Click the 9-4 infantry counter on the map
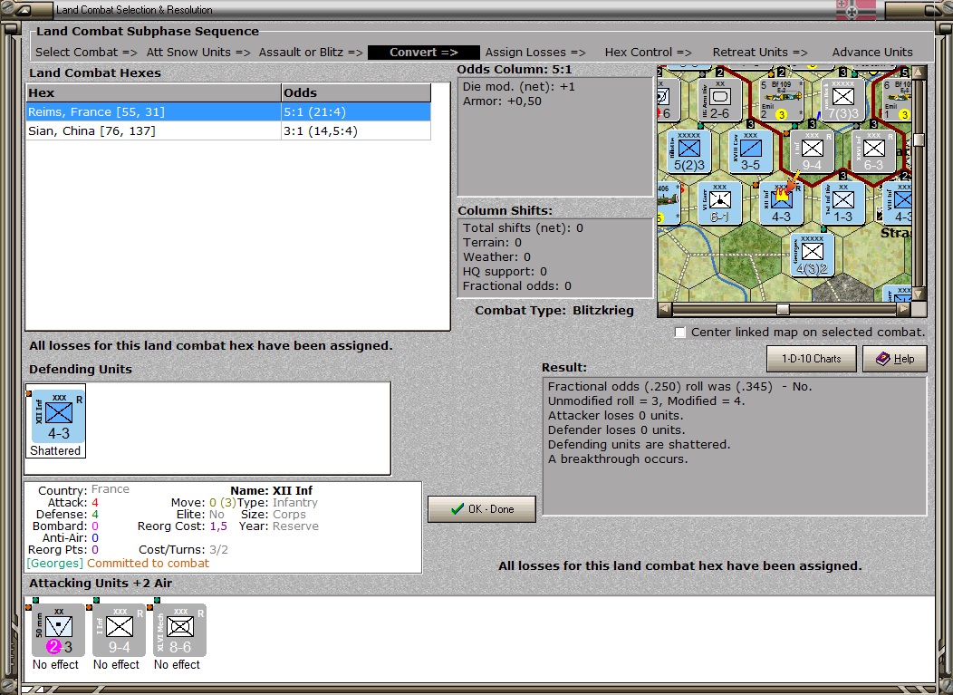Image resolution: width=953 pixels, height=695 pixels. (812, 151)
